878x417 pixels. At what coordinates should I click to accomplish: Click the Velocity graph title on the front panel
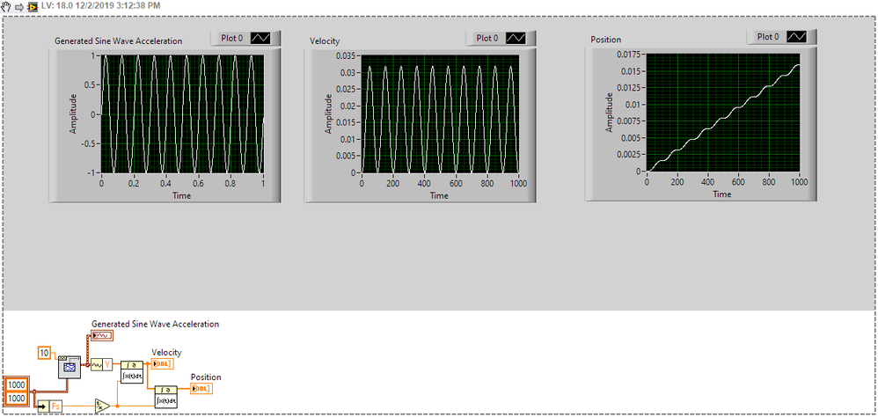click(325, 40)
